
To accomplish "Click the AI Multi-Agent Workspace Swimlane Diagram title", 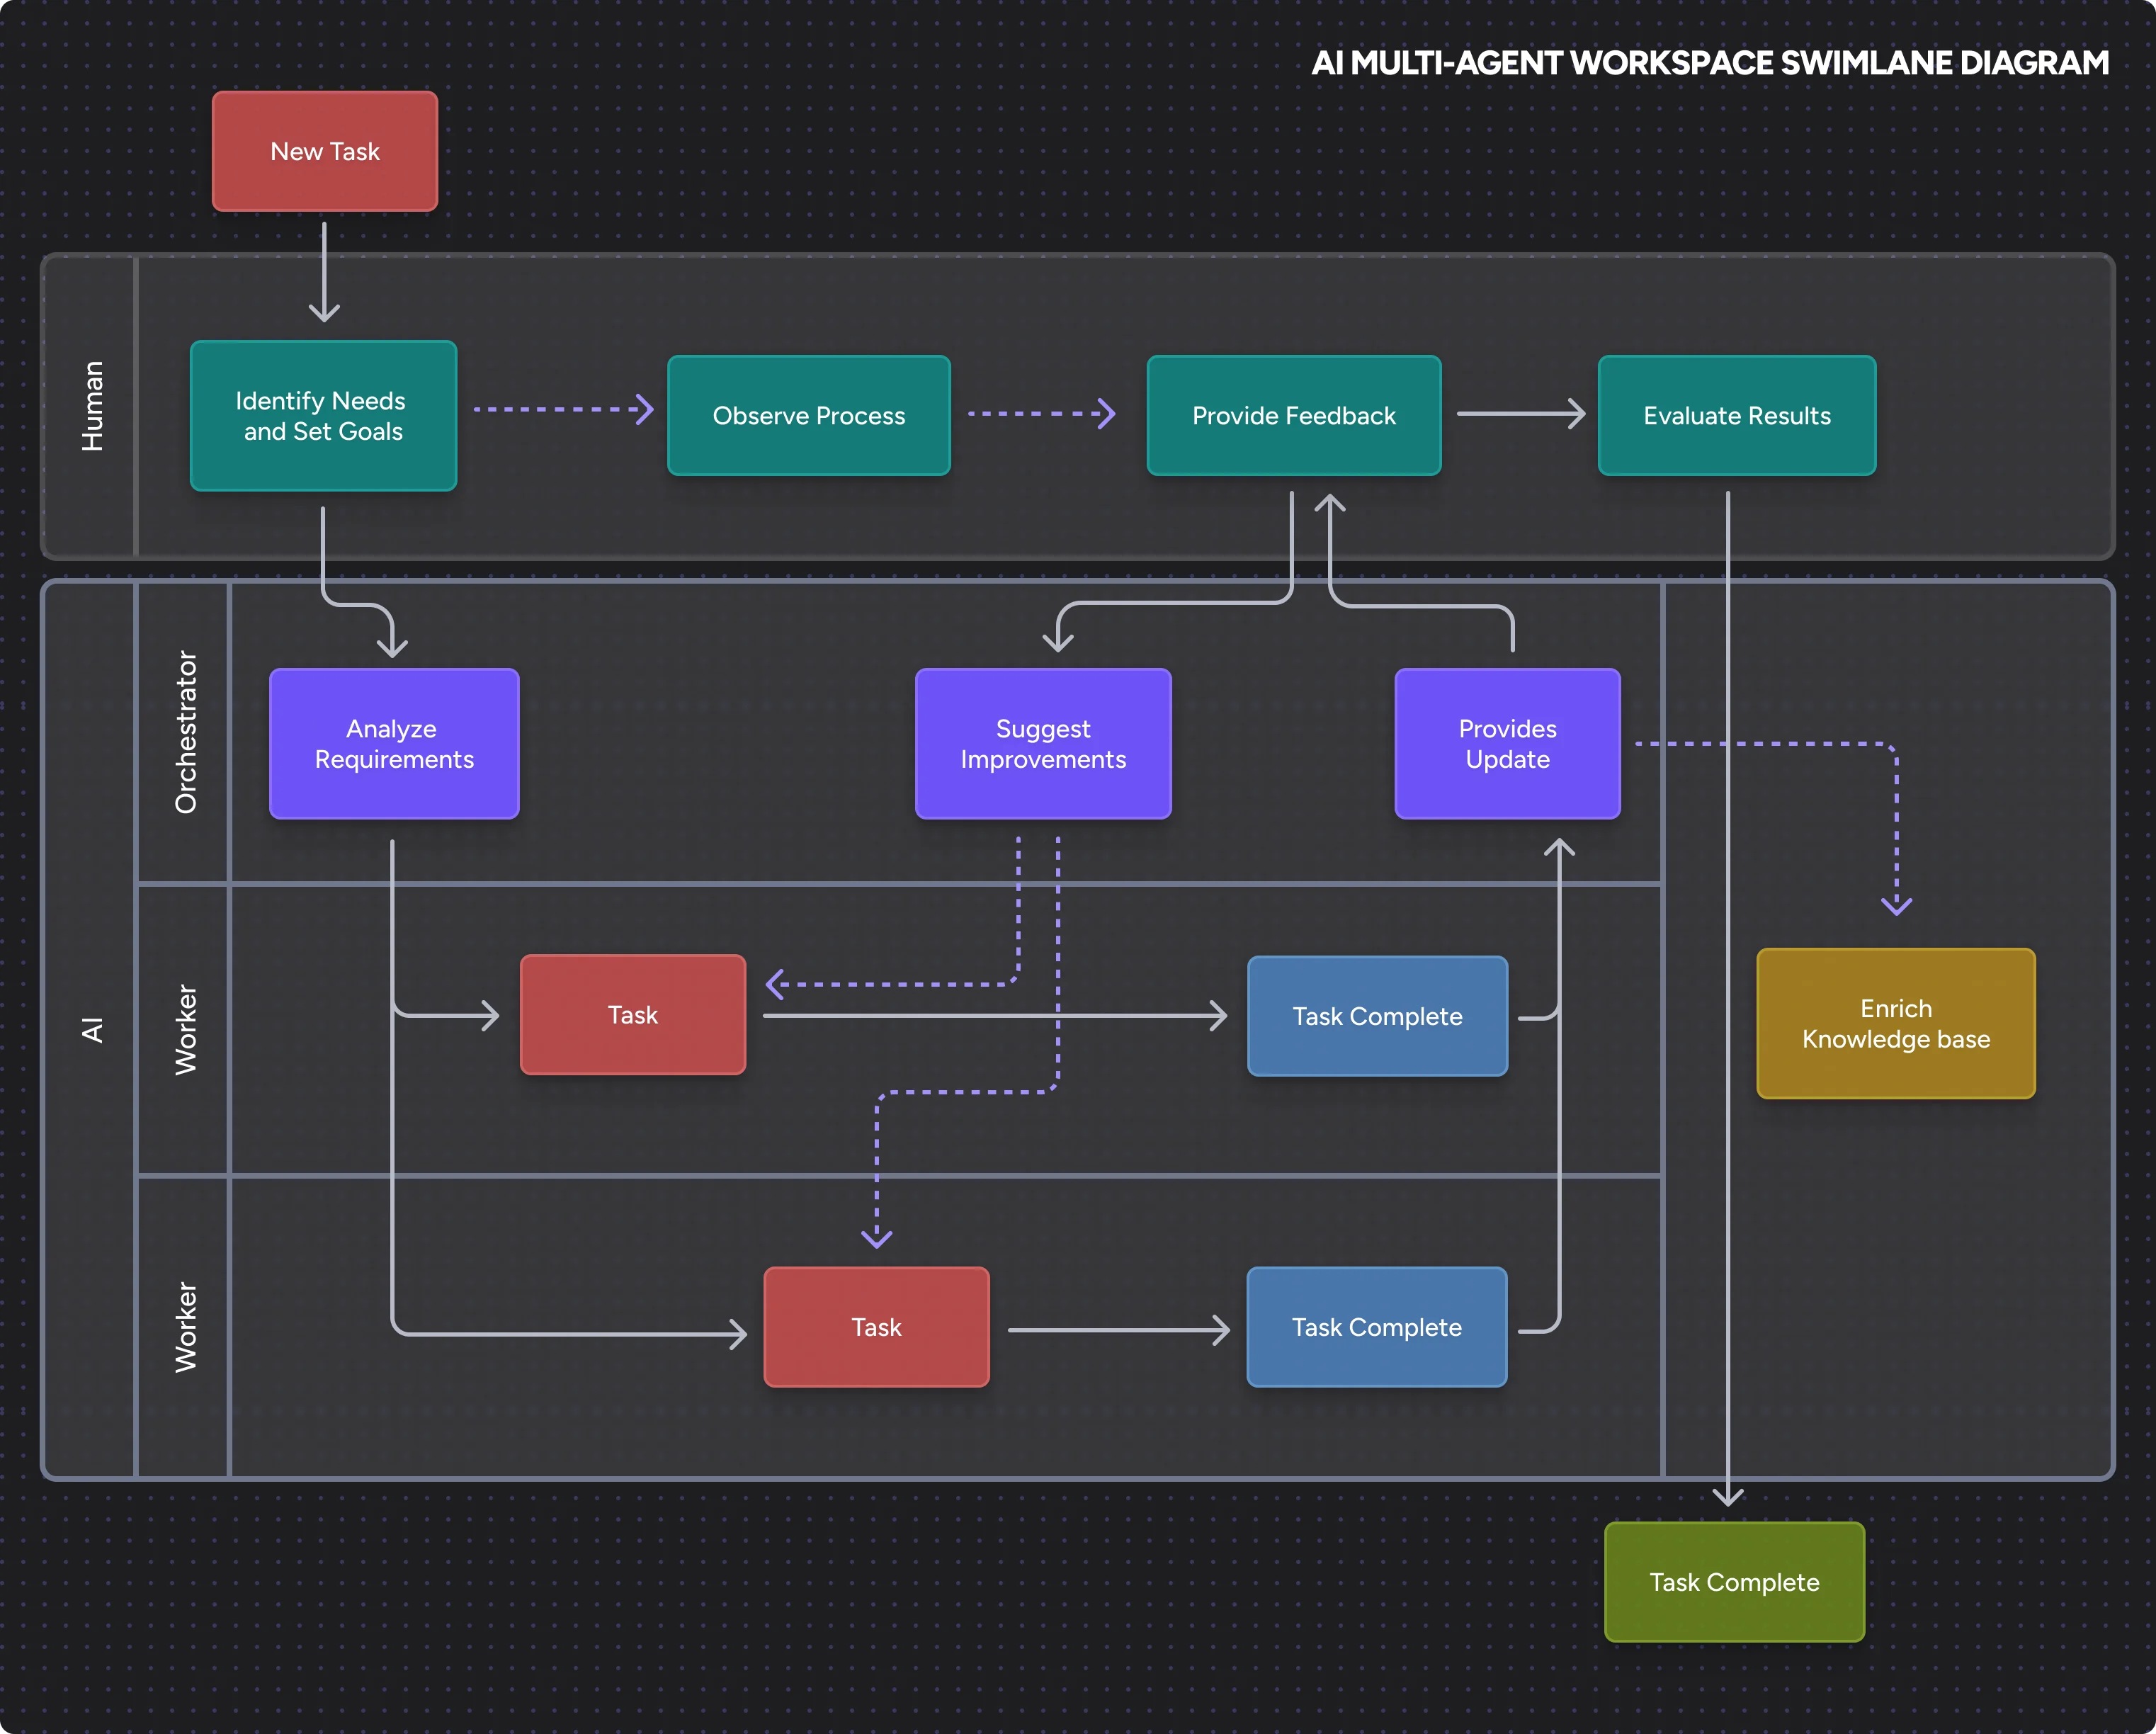I will pos(1710,63).
